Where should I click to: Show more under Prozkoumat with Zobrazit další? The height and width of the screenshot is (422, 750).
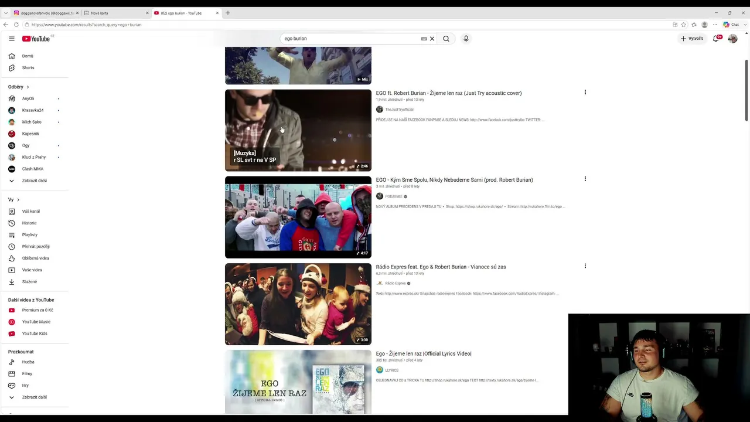point(34,397)
